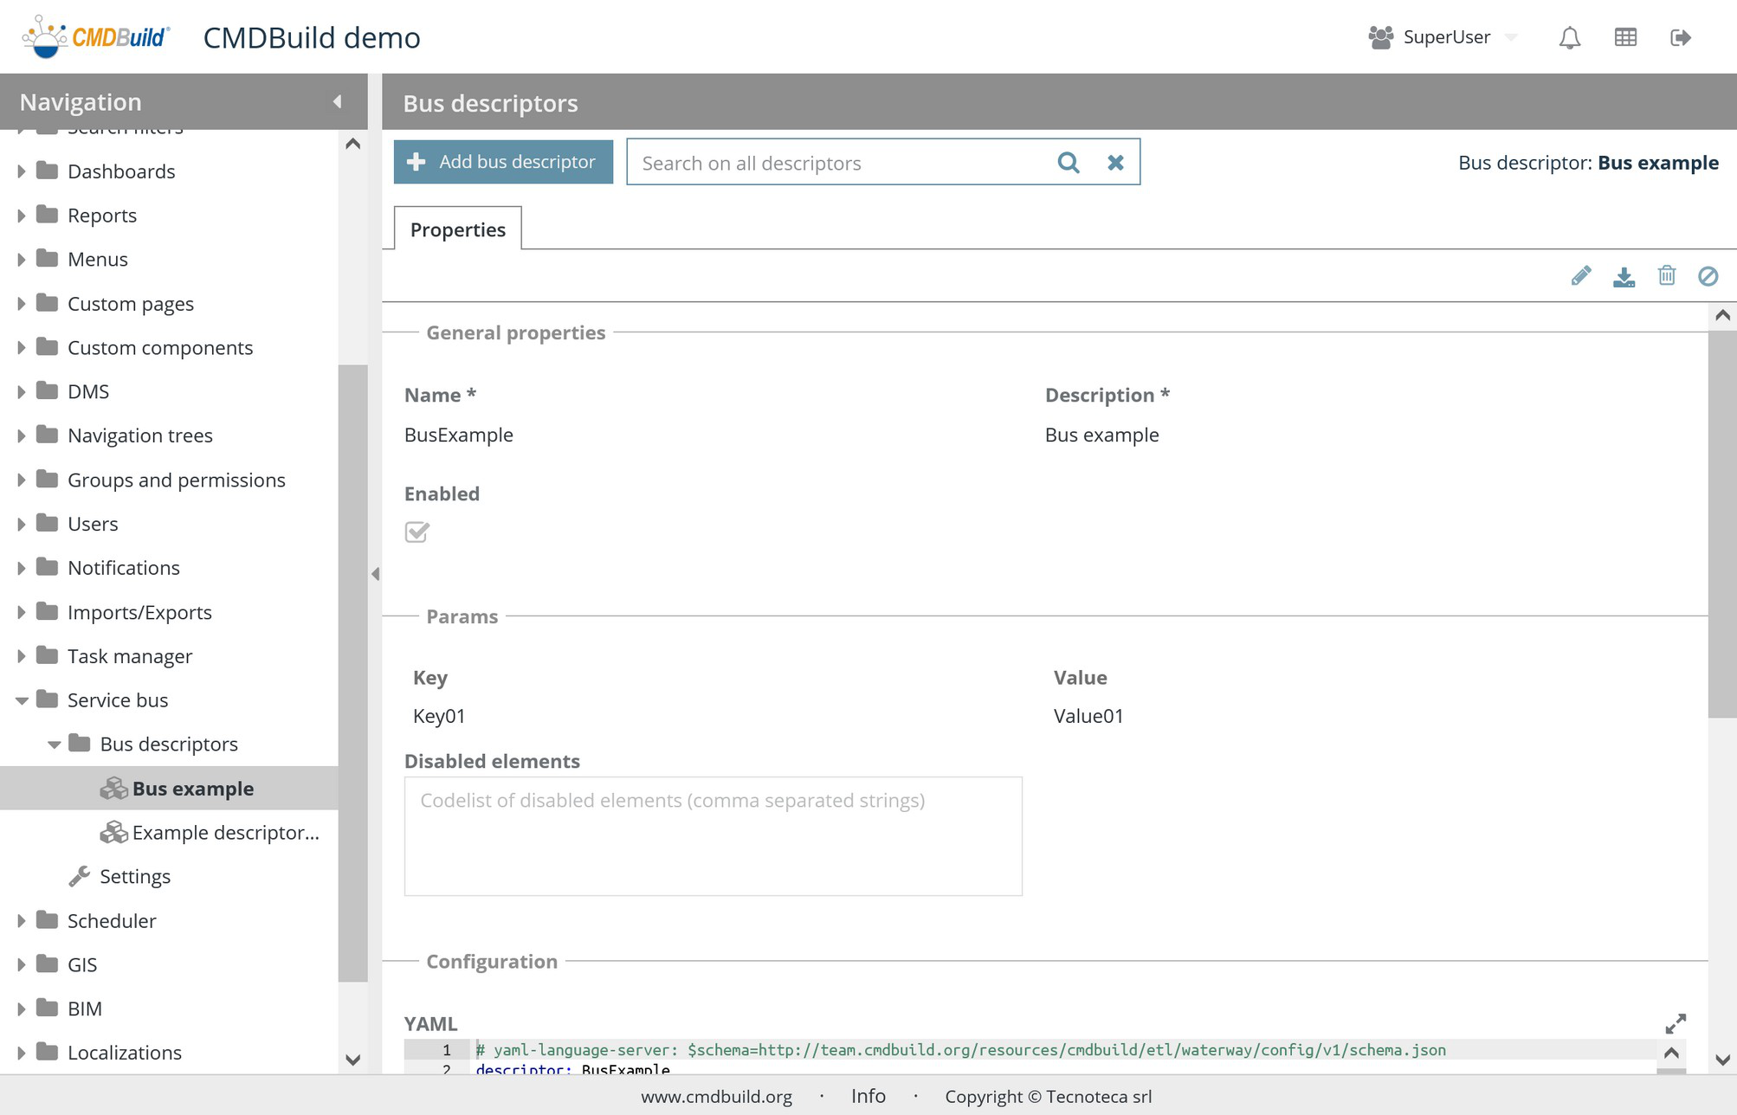Collapse the Navigation panel
Screen dimensions: 1737x1115
click(x=337, y=102)
